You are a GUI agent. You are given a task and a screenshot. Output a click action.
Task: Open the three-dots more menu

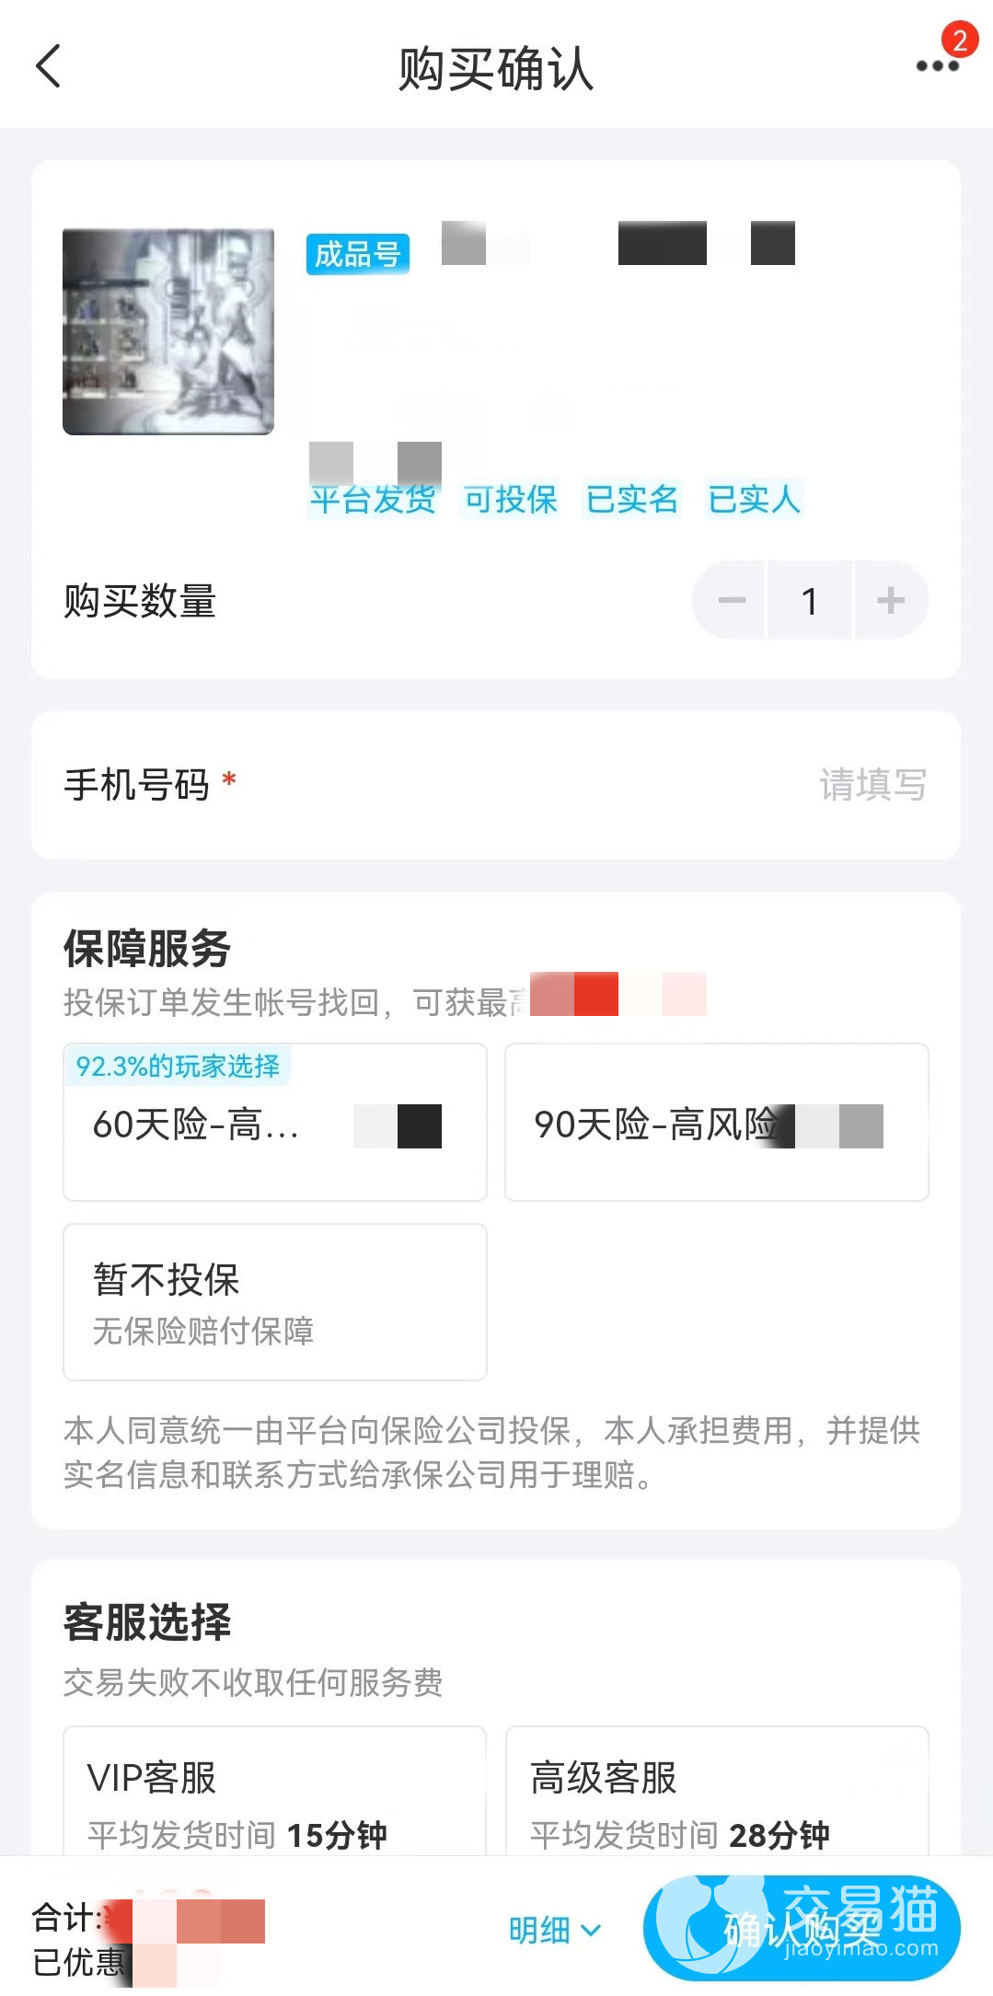[x=936, y=66]
